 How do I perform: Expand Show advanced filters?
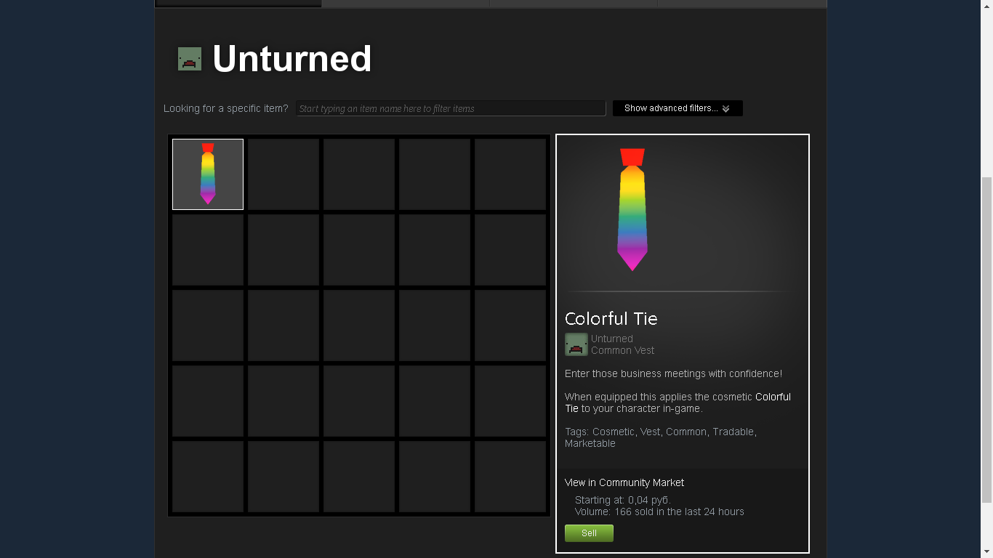(678, 108)
